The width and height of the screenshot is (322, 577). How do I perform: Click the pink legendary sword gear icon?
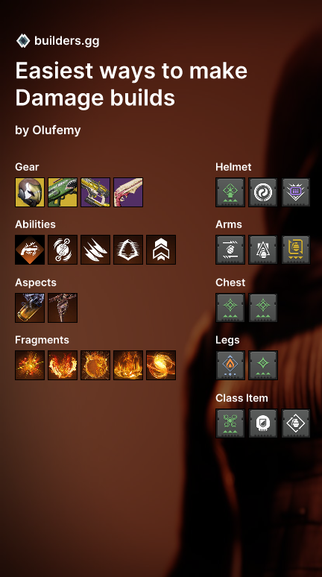pos(128,192)
